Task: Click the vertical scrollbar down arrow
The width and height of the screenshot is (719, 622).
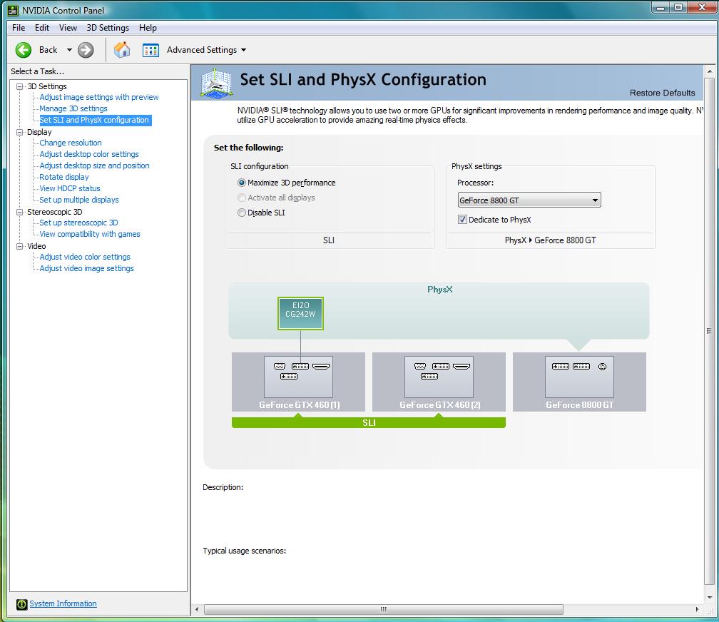Action: [709, 597]
